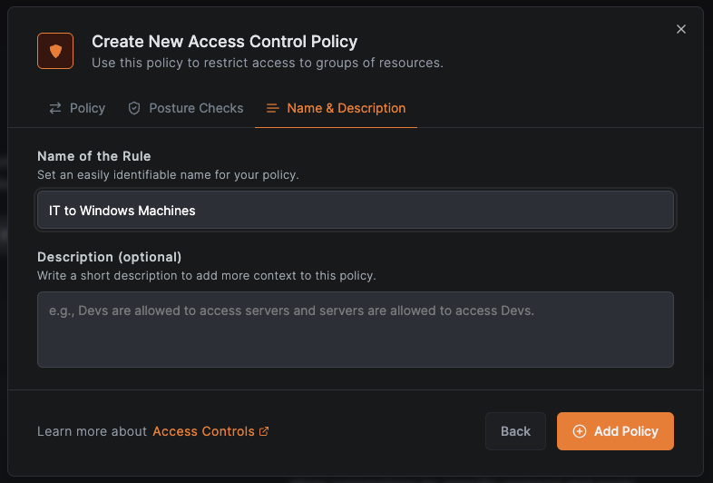This screenshot has width=713, height=483.
Task: Click the hint 'Write a short description to add more context'
Action: click(165, 275)
